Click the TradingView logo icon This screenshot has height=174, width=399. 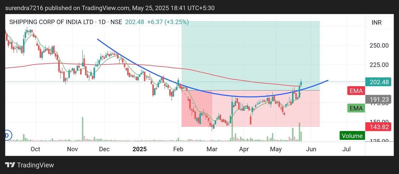point(10,165)
